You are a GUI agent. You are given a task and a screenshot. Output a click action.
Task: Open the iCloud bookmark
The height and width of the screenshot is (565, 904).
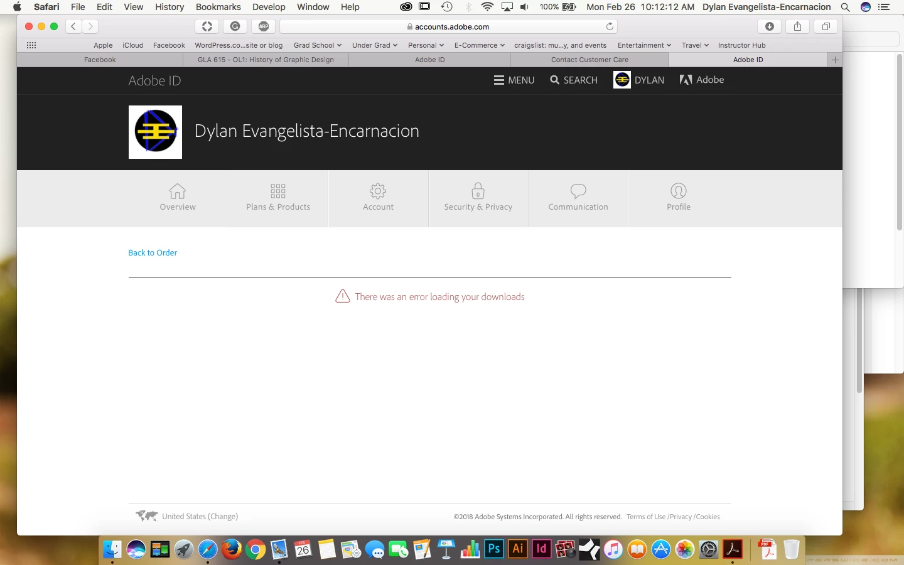point(132,45)
